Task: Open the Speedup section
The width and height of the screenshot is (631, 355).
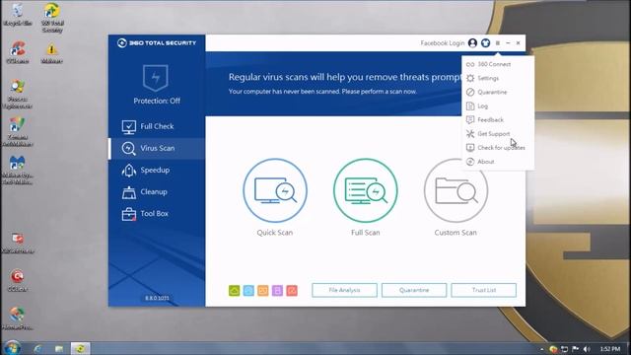Action: tap(157, 170)
